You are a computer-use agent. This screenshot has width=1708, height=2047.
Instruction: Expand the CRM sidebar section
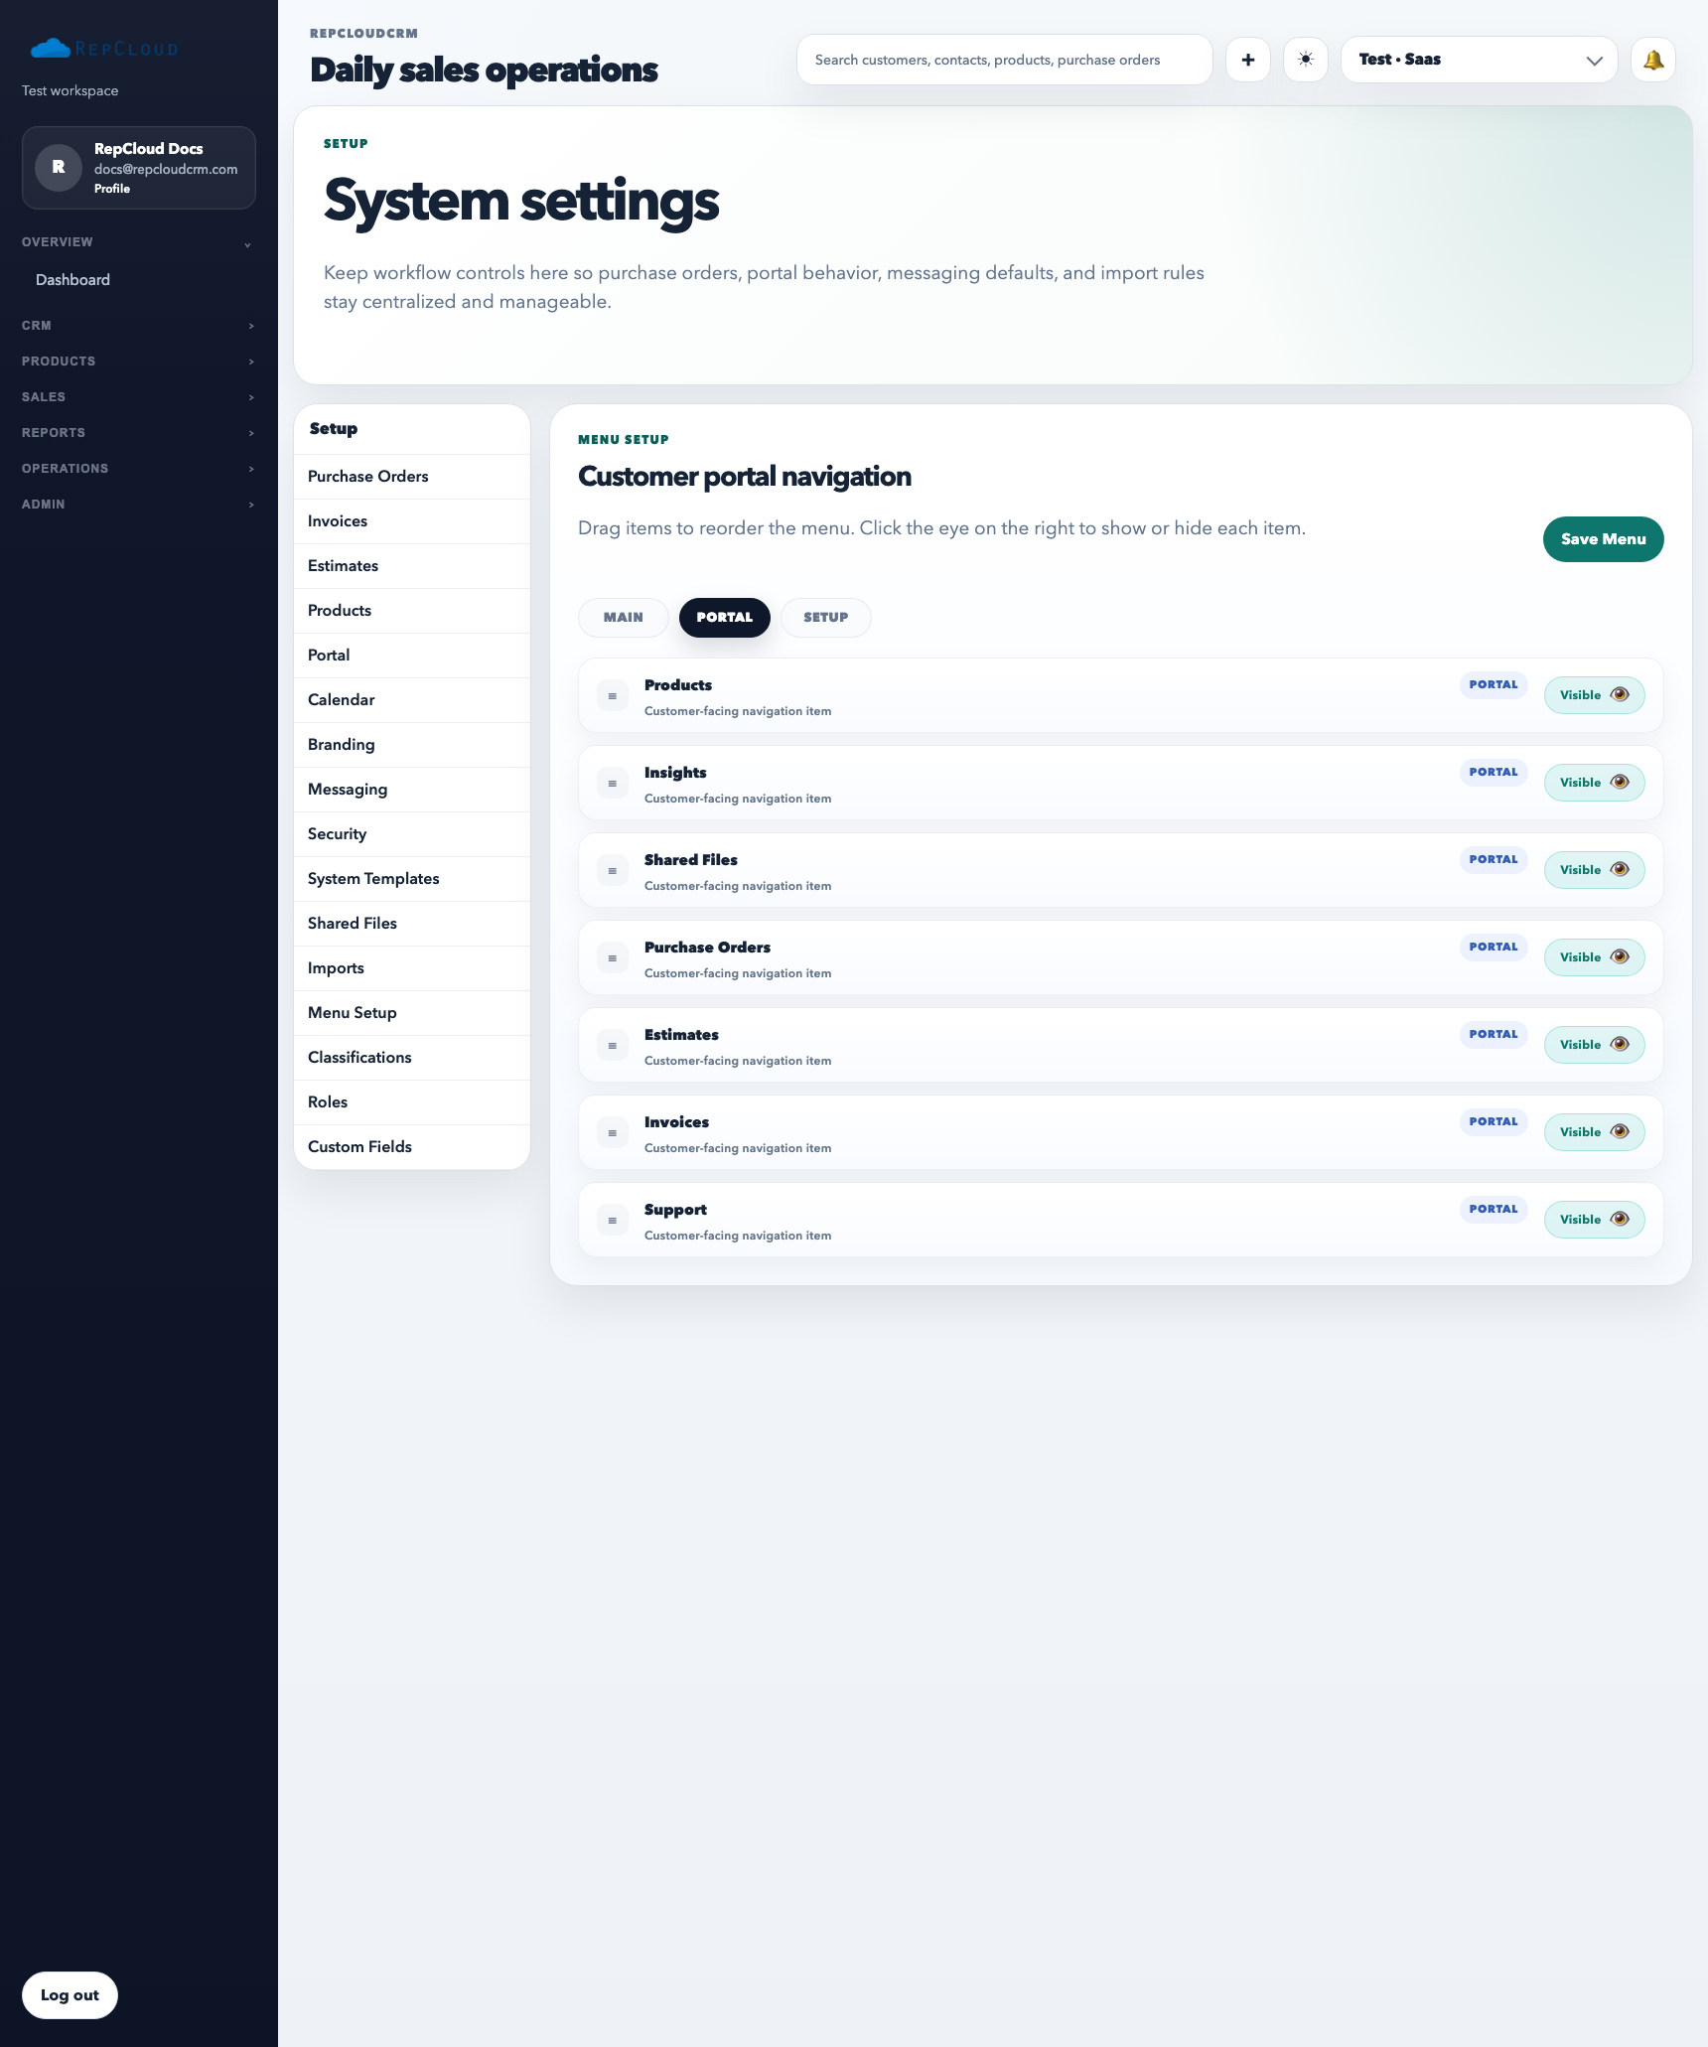[x=138, y=326]
